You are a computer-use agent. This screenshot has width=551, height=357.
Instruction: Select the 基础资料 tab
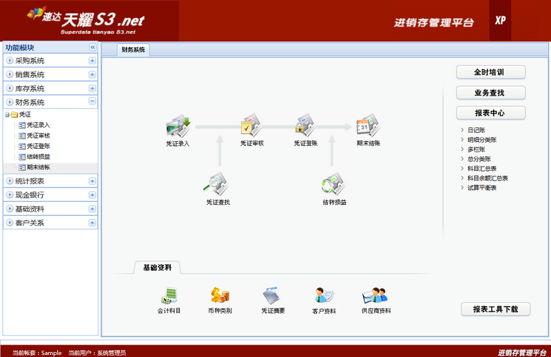(x=157, y=267)
